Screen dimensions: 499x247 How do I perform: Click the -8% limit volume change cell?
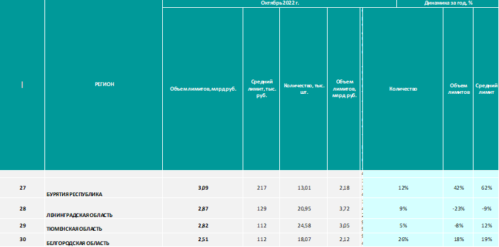tap(458, 225)
